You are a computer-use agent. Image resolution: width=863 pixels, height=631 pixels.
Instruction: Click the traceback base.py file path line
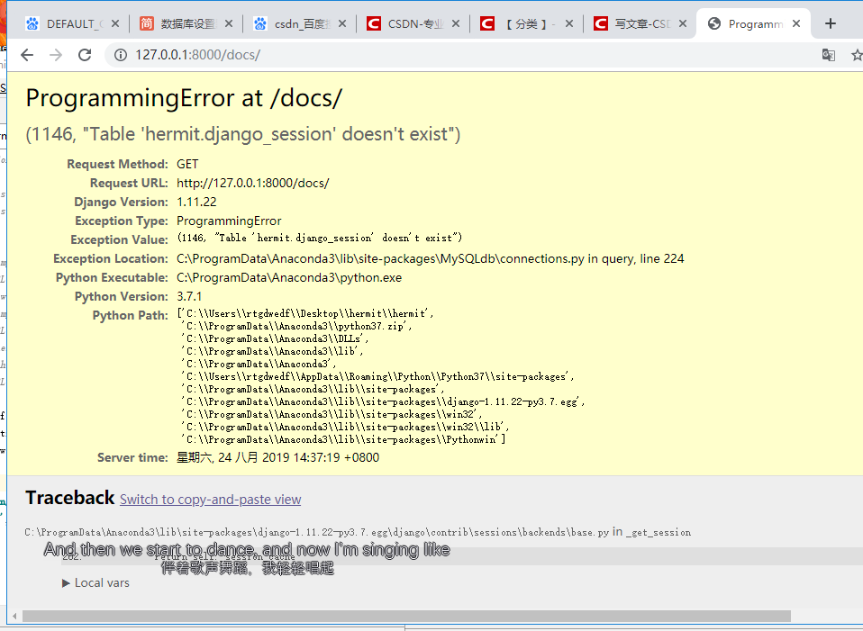(x=358, y=532)
